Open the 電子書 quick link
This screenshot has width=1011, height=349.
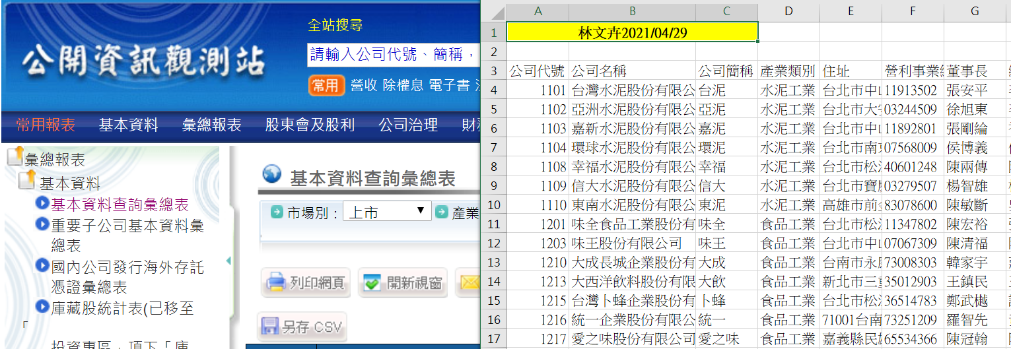coord(449,85)
